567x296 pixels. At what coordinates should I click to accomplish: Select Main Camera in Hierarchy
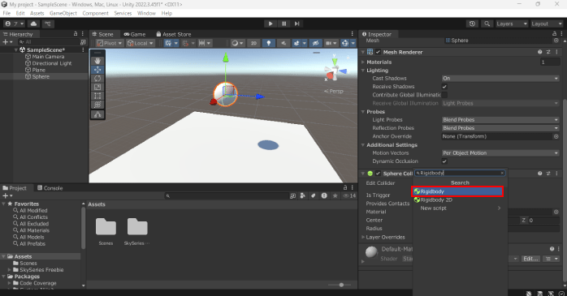[48, 57]
